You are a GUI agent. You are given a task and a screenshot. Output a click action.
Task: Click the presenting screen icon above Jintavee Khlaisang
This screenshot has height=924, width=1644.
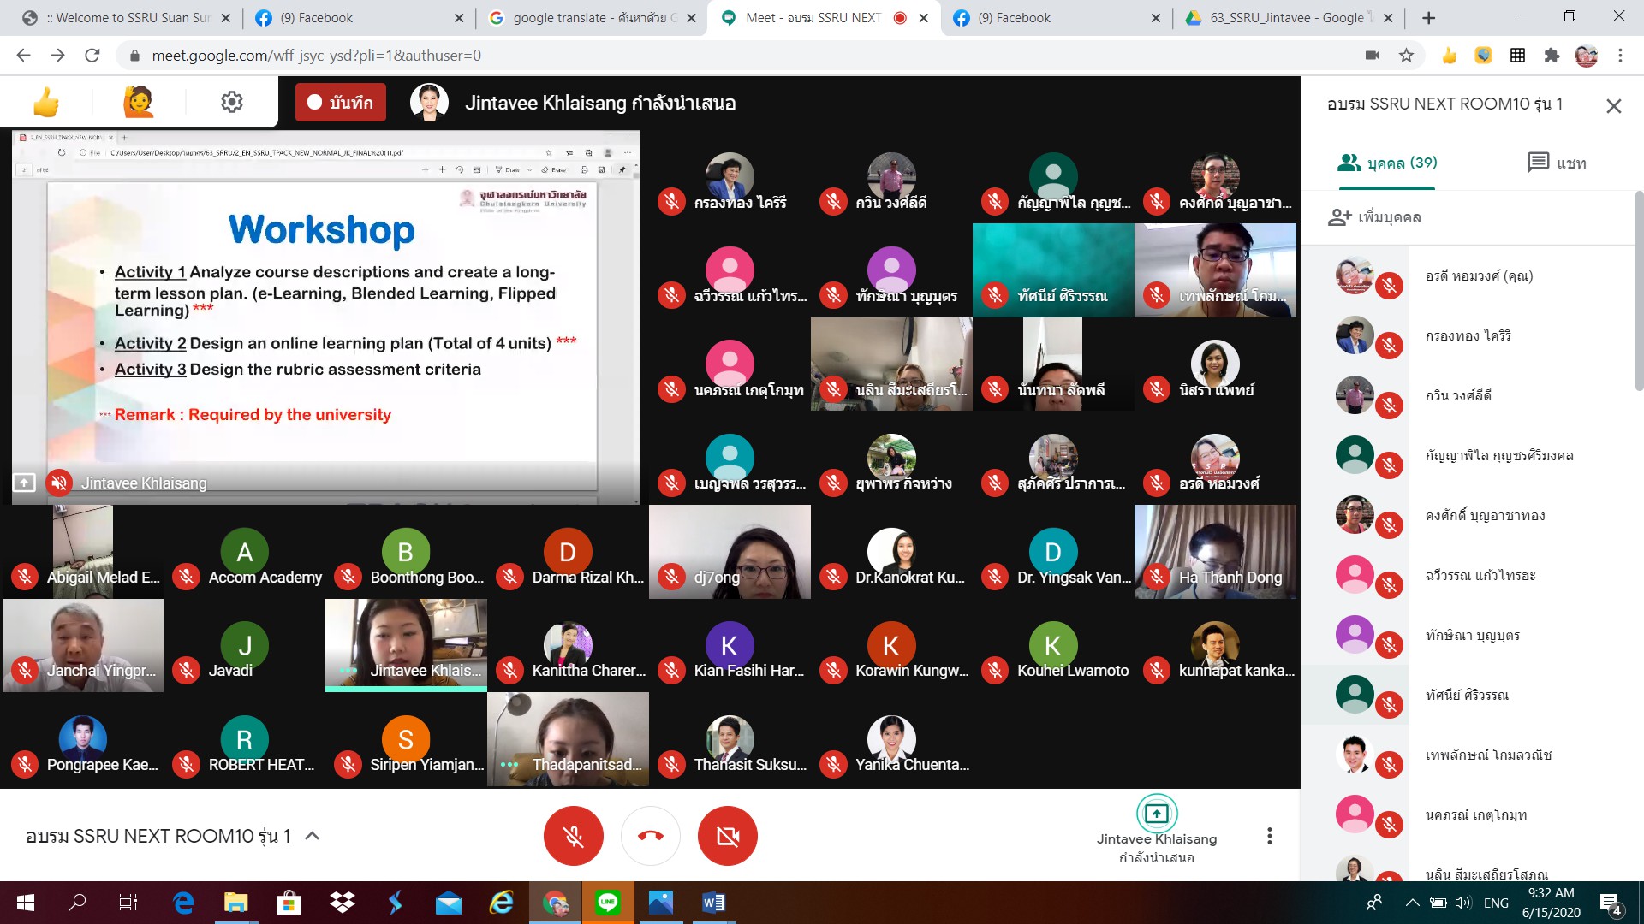(1157, 813)
